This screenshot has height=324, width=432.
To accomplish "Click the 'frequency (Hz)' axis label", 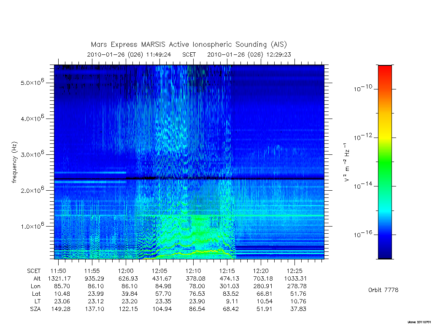I will [15, 162].
